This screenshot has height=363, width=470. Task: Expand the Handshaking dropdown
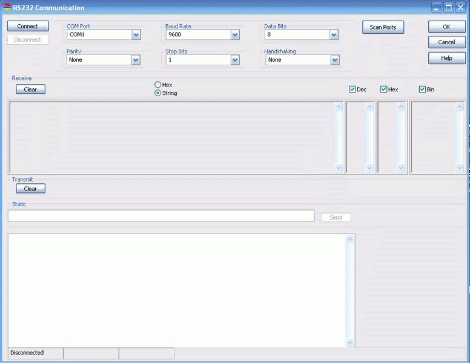(x=334, y=60)
